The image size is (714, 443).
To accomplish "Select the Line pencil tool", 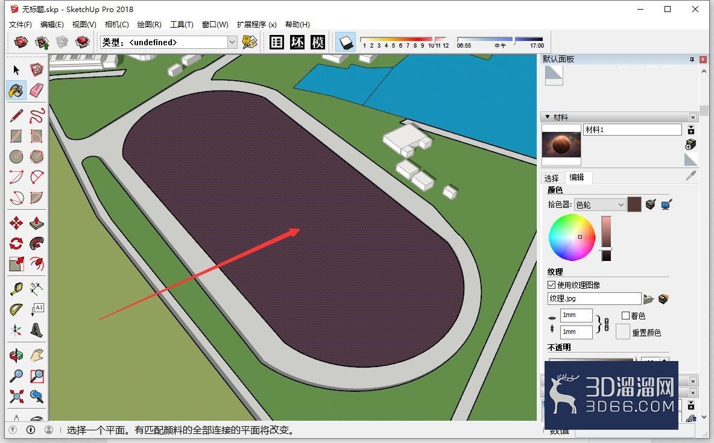I will click(16, 116).
